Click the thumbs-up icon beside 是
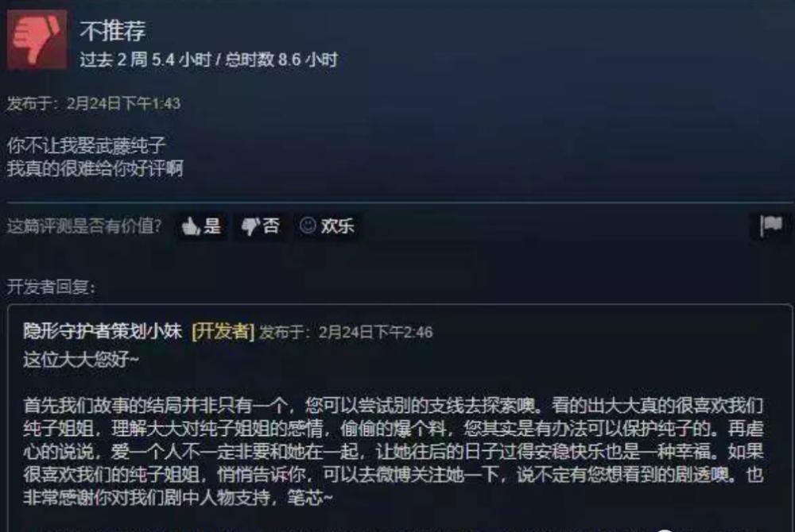 tap(191, 226)
